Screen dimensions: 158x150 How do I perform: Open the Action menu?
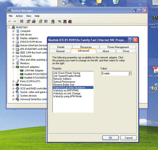click(x=19, y=16)
